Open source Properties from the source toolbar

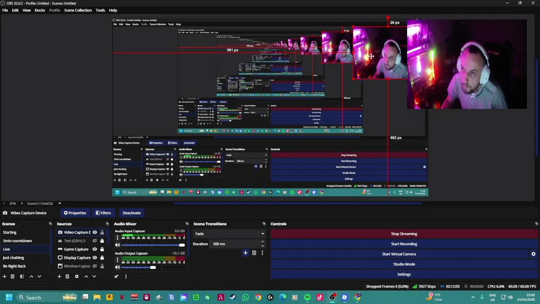75,213
